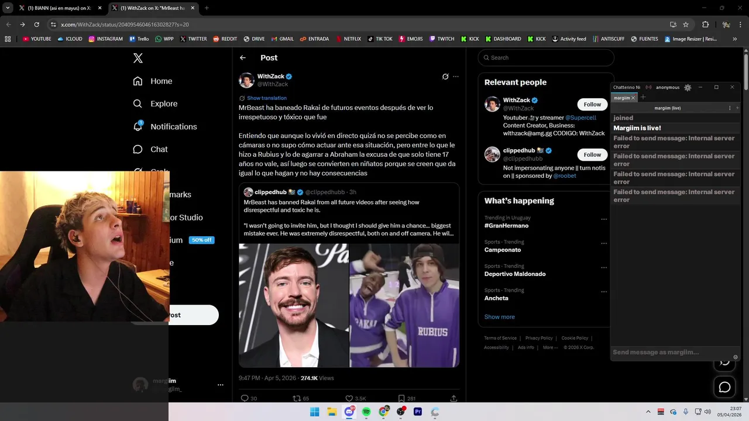Viewport: 749px width, 421px height.
Task: Click Chatterino message input field
Action: (671, 353)
